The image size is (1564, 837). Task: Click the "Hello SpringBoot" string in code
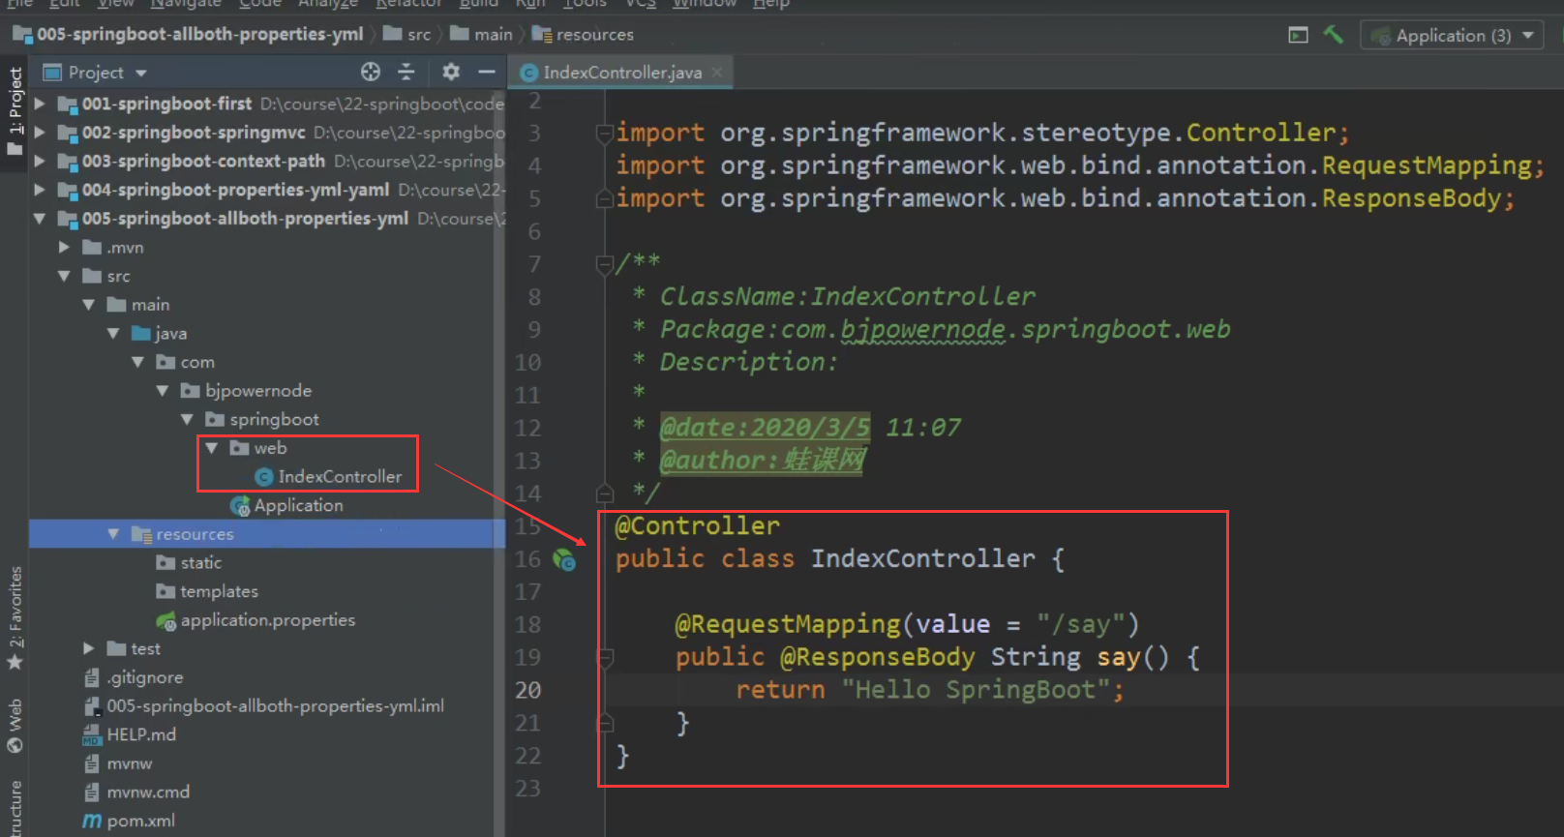[977, 690]
